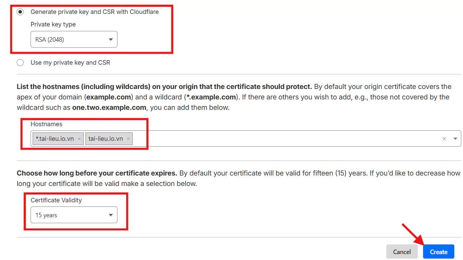463x260 pixels.
Task: Click the tai-lieu.io.vn hostname chip
Action: coord(106,139)
